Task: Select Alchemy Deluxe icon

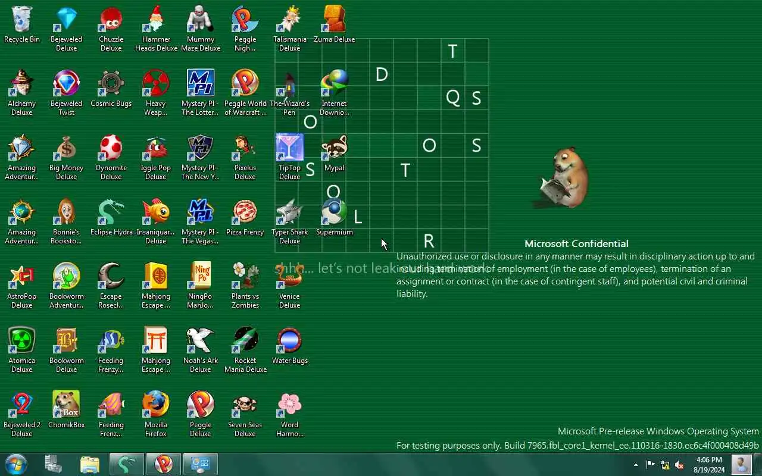Action: tap(22, 93)
